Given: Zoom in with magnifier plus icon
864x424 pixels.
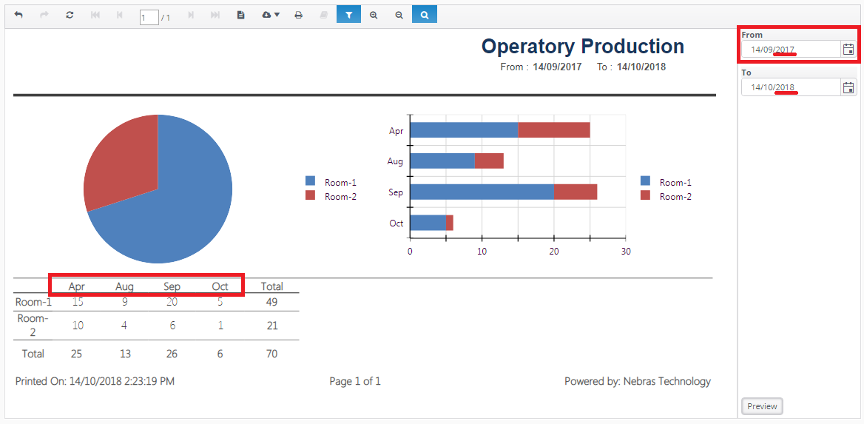Looking at the screenshot, I should click(x=374, y=15).
